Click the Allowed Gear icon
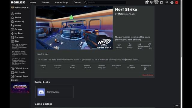192x108 pixels. (145, 69)
